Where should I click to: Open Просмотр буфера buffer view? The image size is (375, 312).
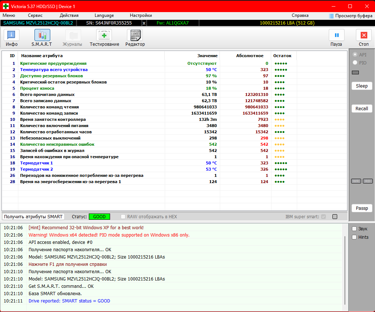point(351,16)
